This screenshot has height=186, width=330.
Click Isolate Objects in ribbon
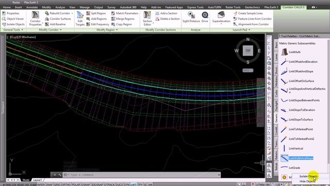tap(13, 24)
